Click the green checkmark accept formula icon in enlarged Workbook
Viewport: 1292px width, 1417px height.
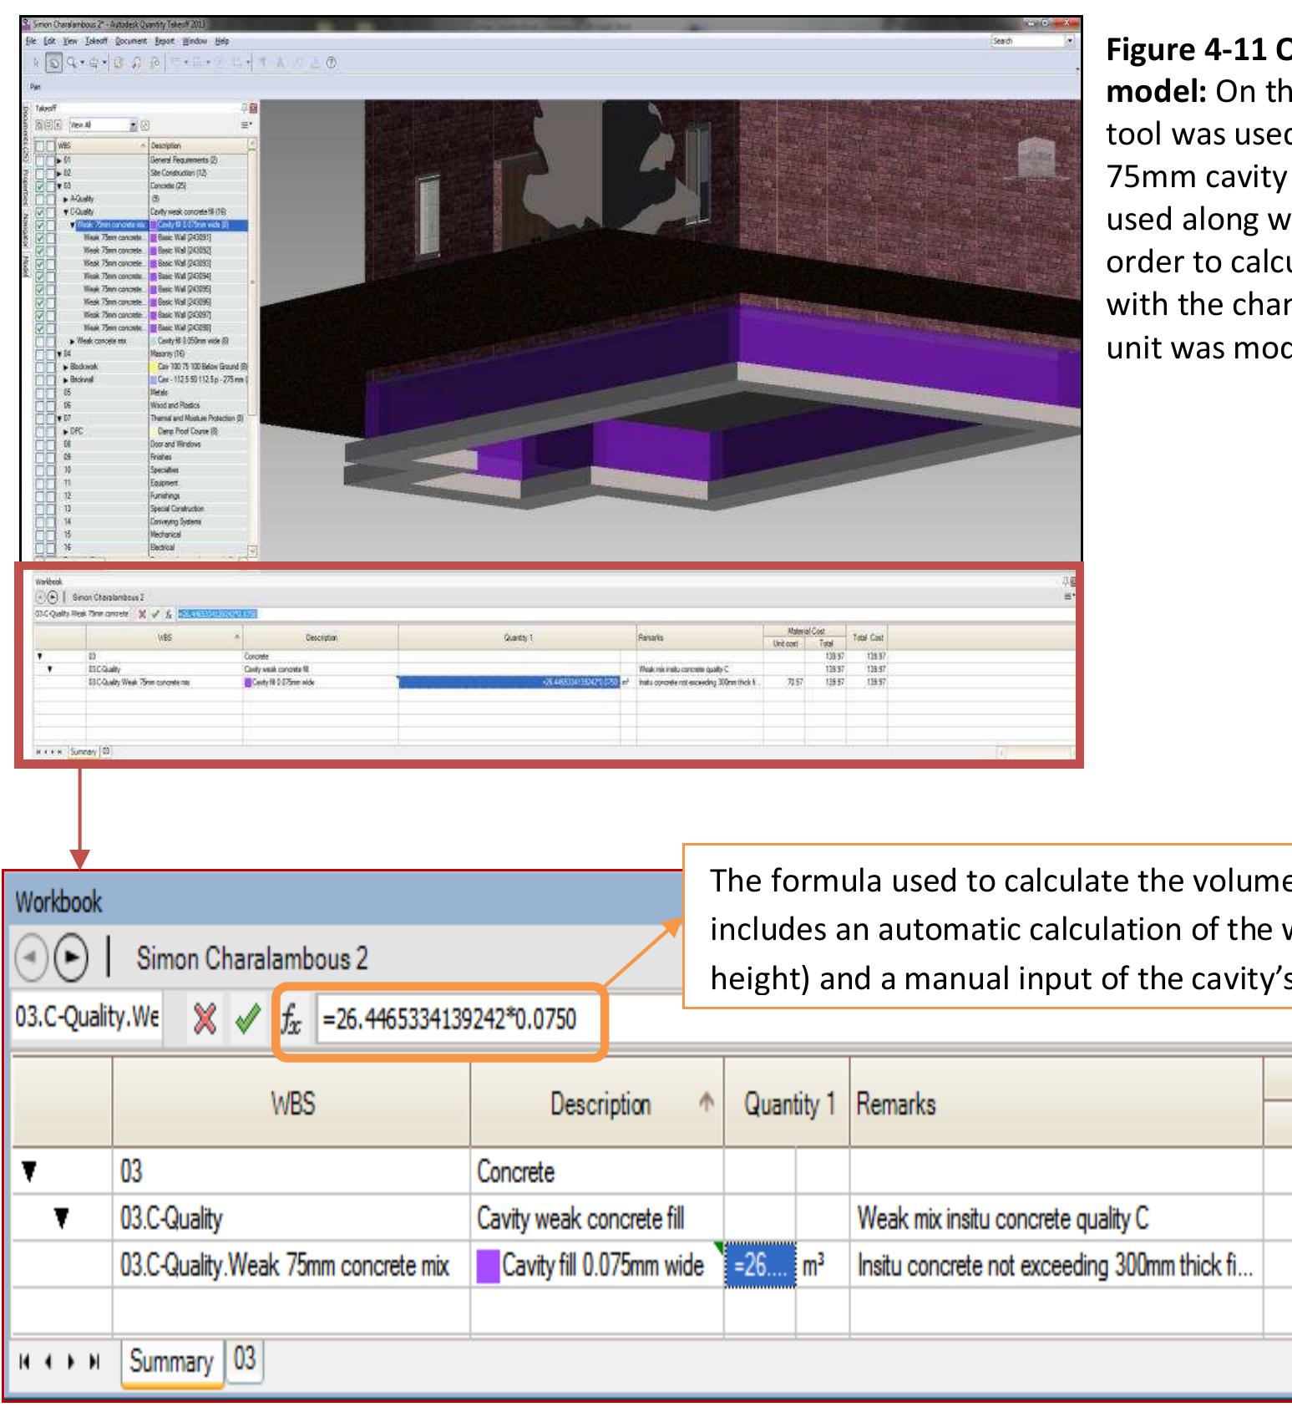point(248,1019)
